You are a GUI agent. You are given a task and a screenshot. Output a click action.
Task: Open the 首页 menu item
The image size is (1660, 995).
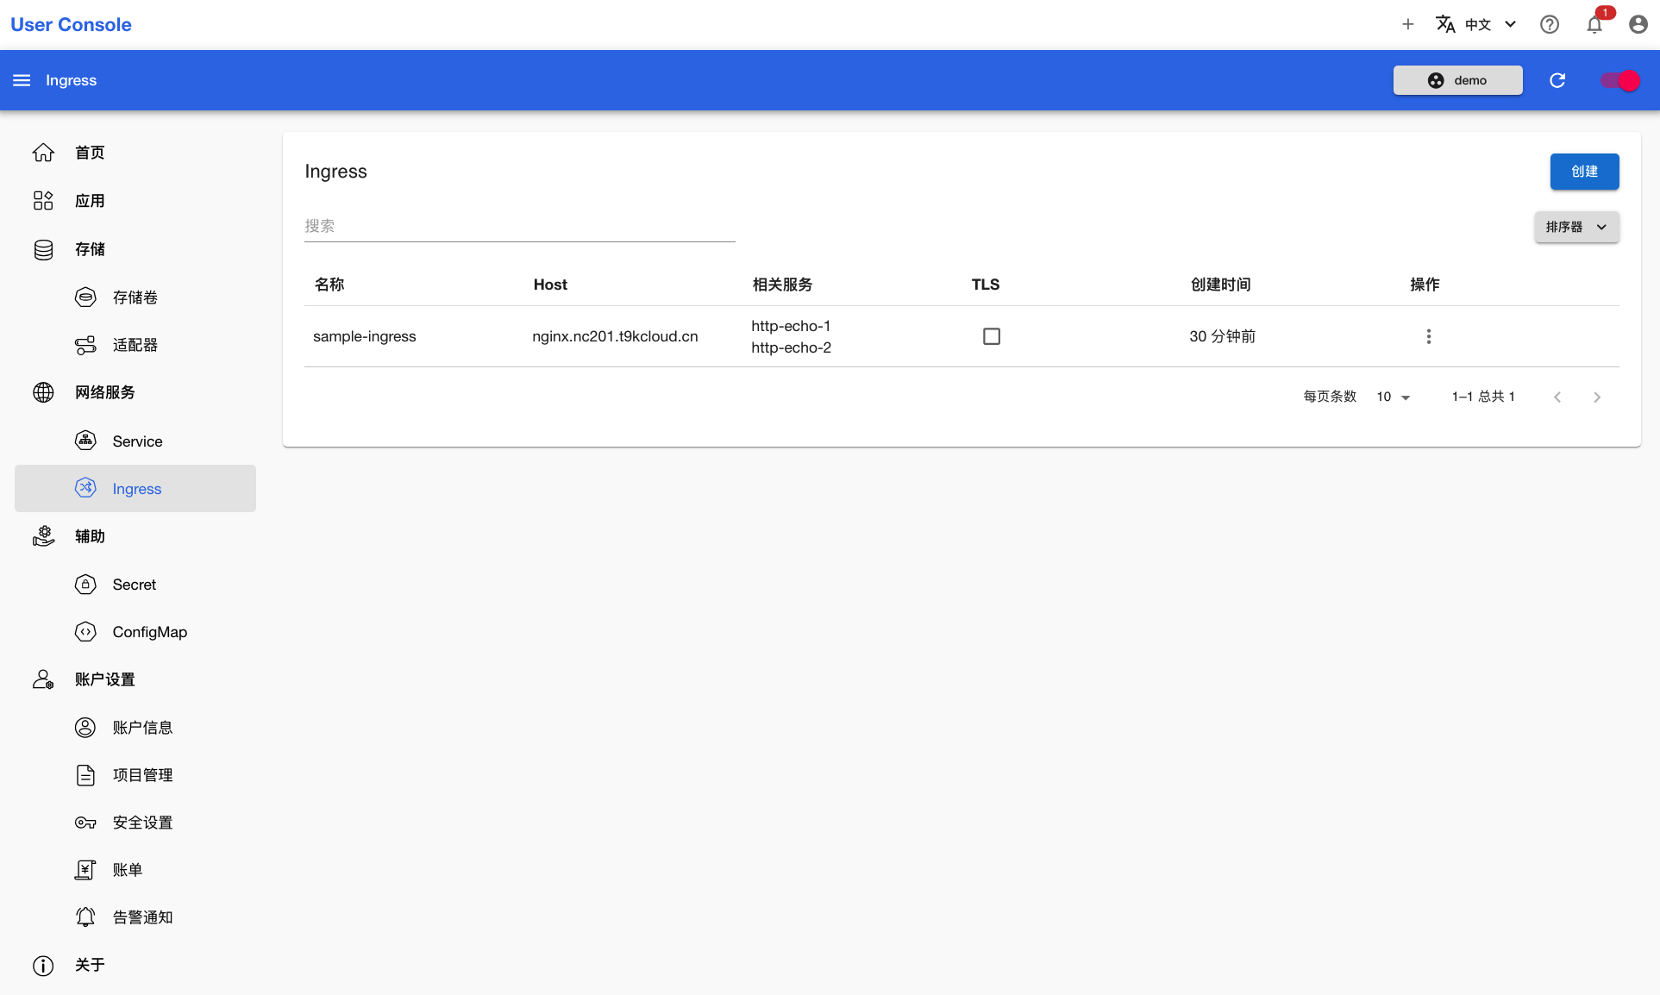[x=135, y=153]
